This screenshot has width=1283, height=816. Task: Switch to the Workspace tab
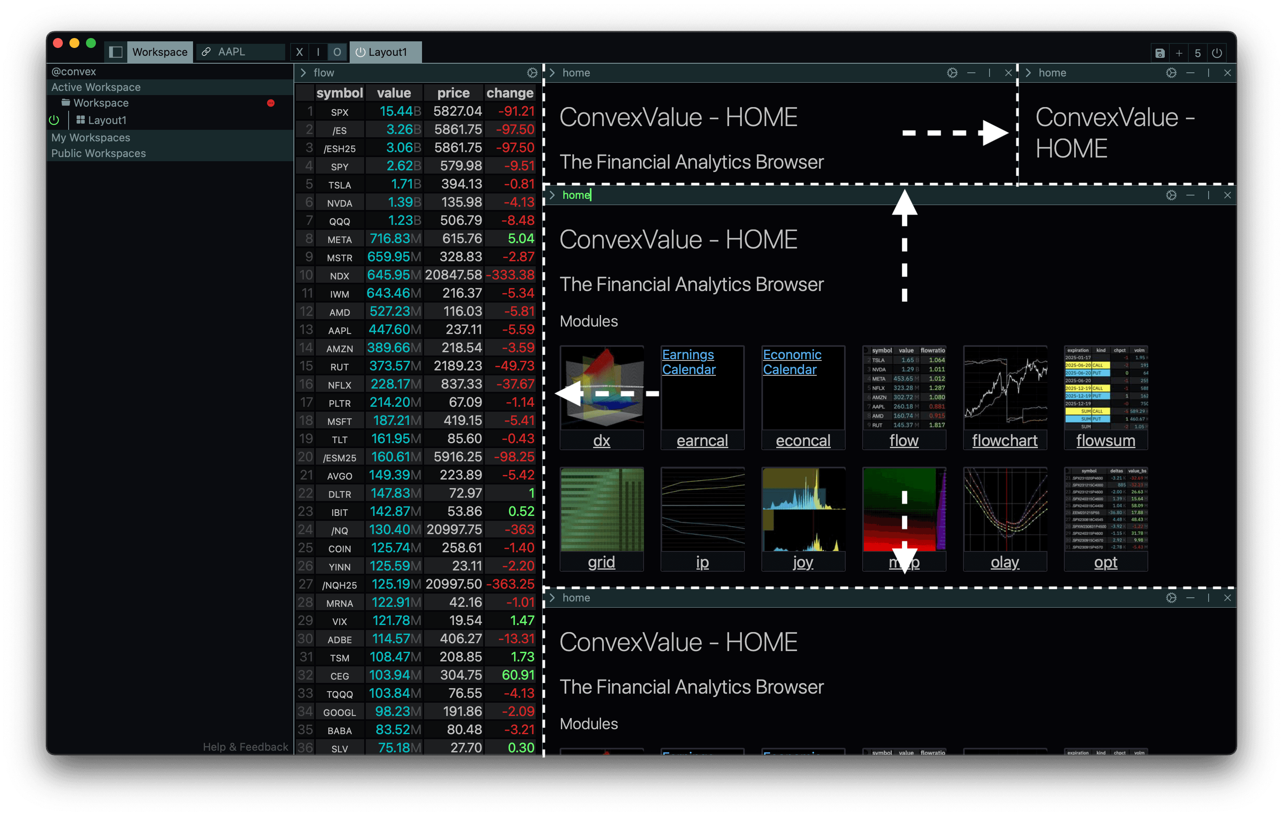160,52
